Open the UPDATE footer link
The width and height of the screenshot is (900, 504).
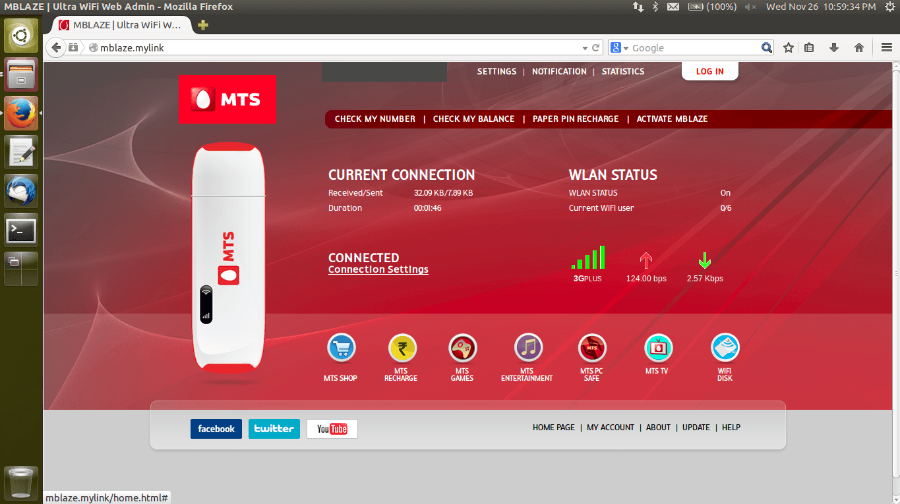pos(696,428)
